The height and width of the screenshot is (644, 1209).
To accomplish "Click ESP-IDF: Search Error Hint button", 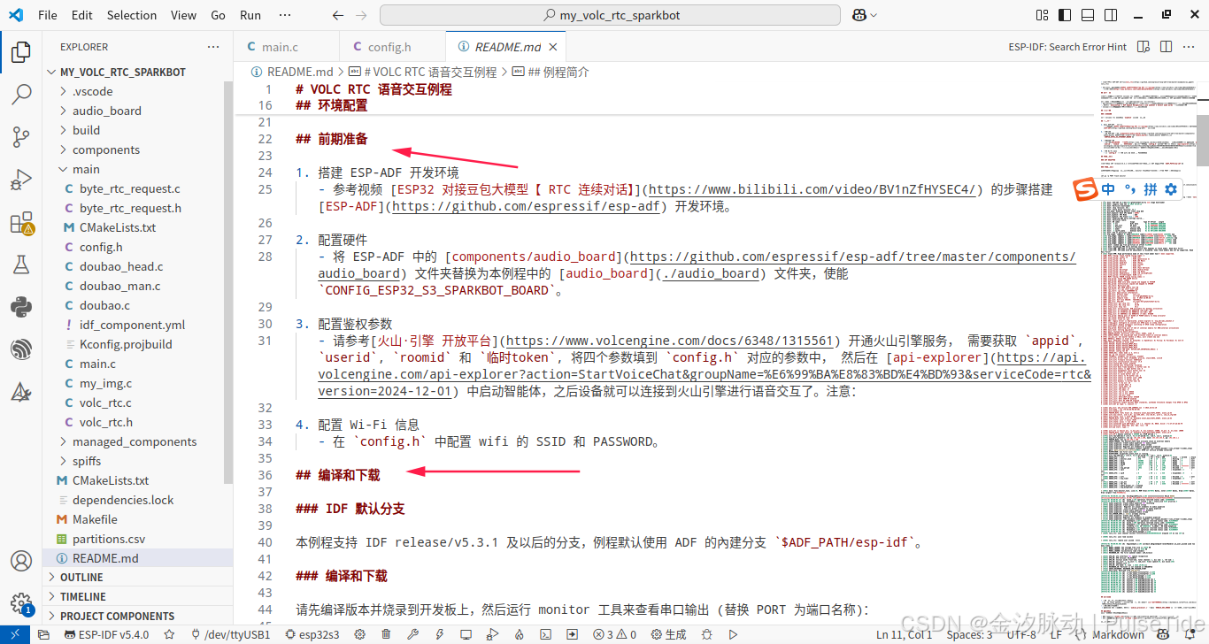I will (x=1068, y=47).
